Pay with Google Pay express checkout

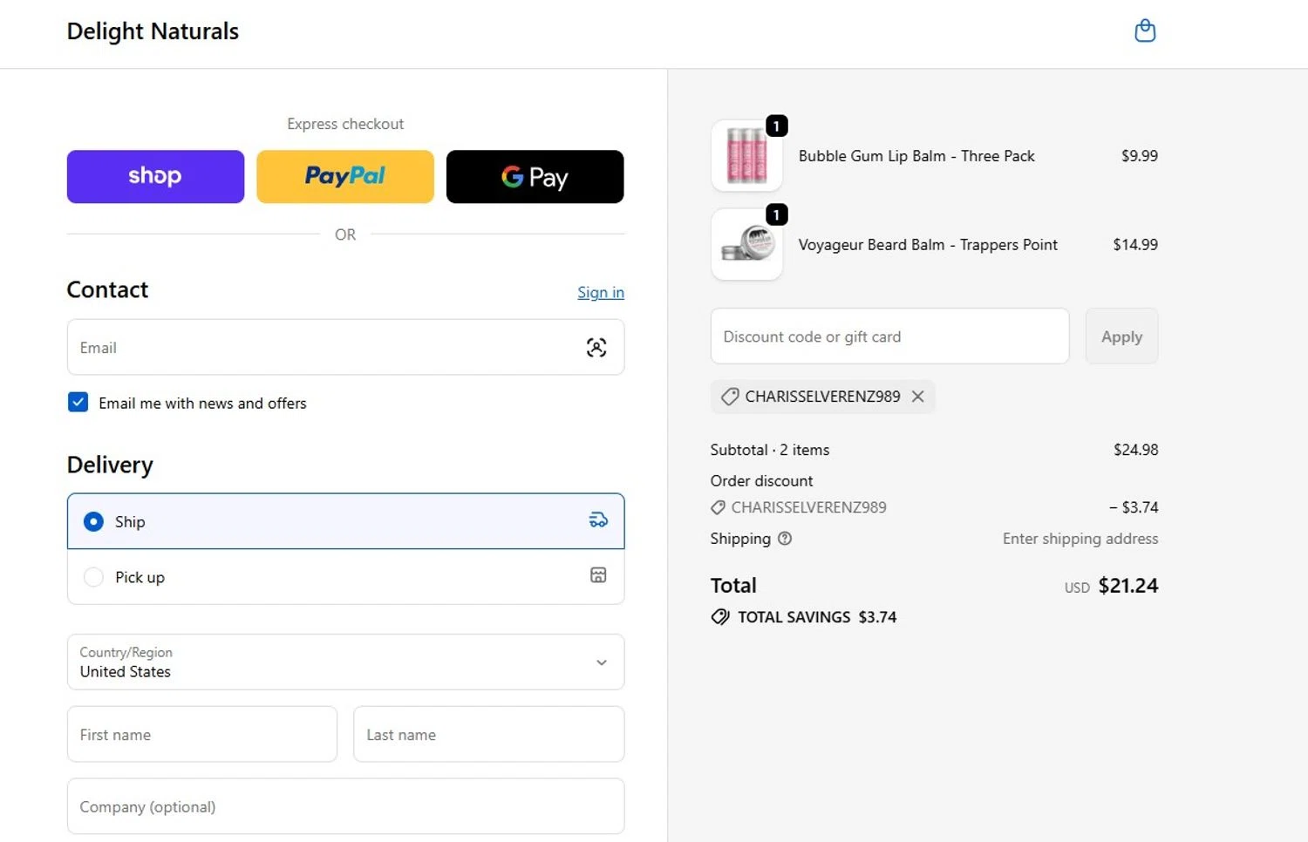click(535, 177)
